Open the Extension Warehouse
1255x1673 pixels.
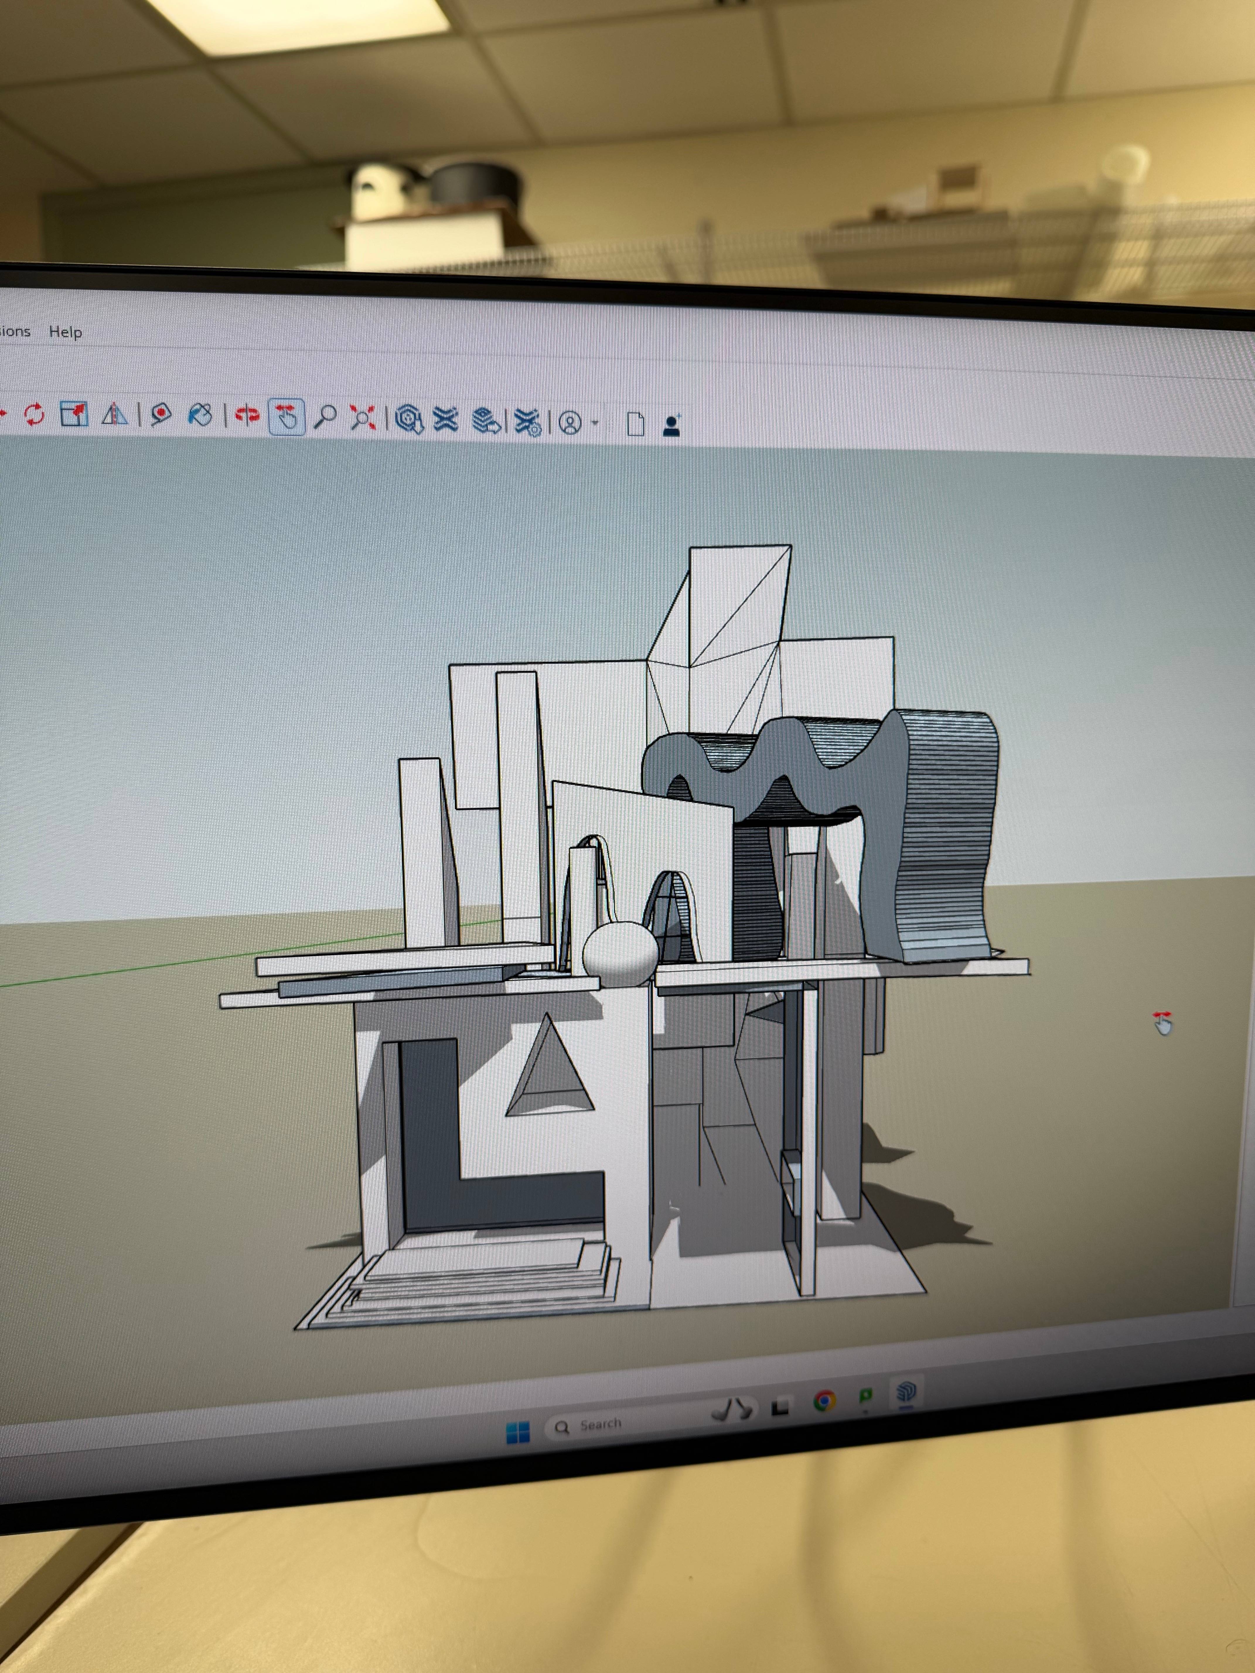(446, 419)
